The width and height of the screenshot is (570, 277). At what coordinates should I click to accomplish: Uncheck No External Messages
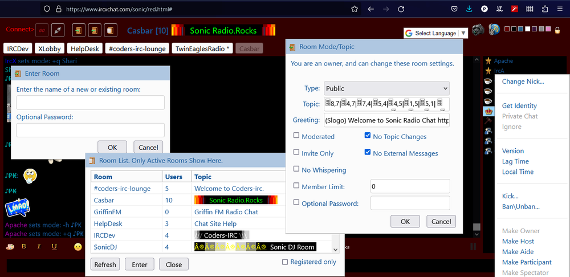[368, 152]
